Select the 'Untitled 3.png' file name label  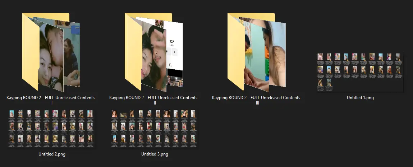click(x=155, y=154)
